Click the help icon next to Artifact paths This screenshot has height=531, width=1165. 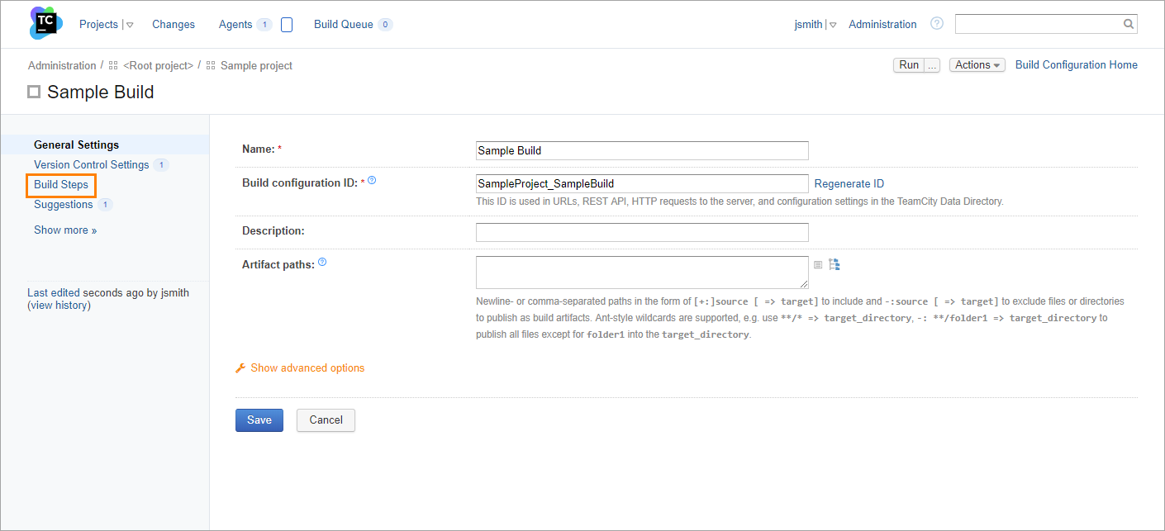pos(322,261)
